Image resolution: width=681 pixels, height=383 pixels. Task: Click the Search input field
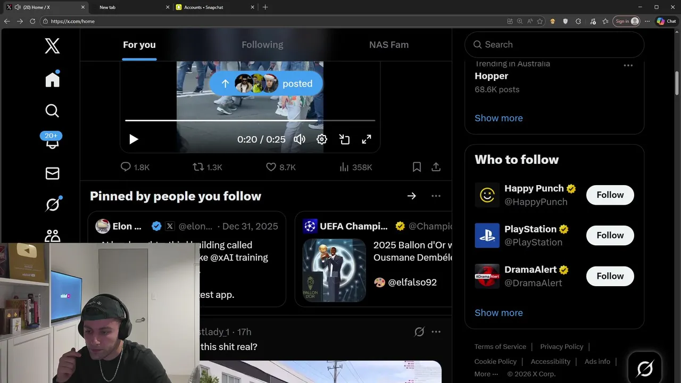tap(554, 45)
